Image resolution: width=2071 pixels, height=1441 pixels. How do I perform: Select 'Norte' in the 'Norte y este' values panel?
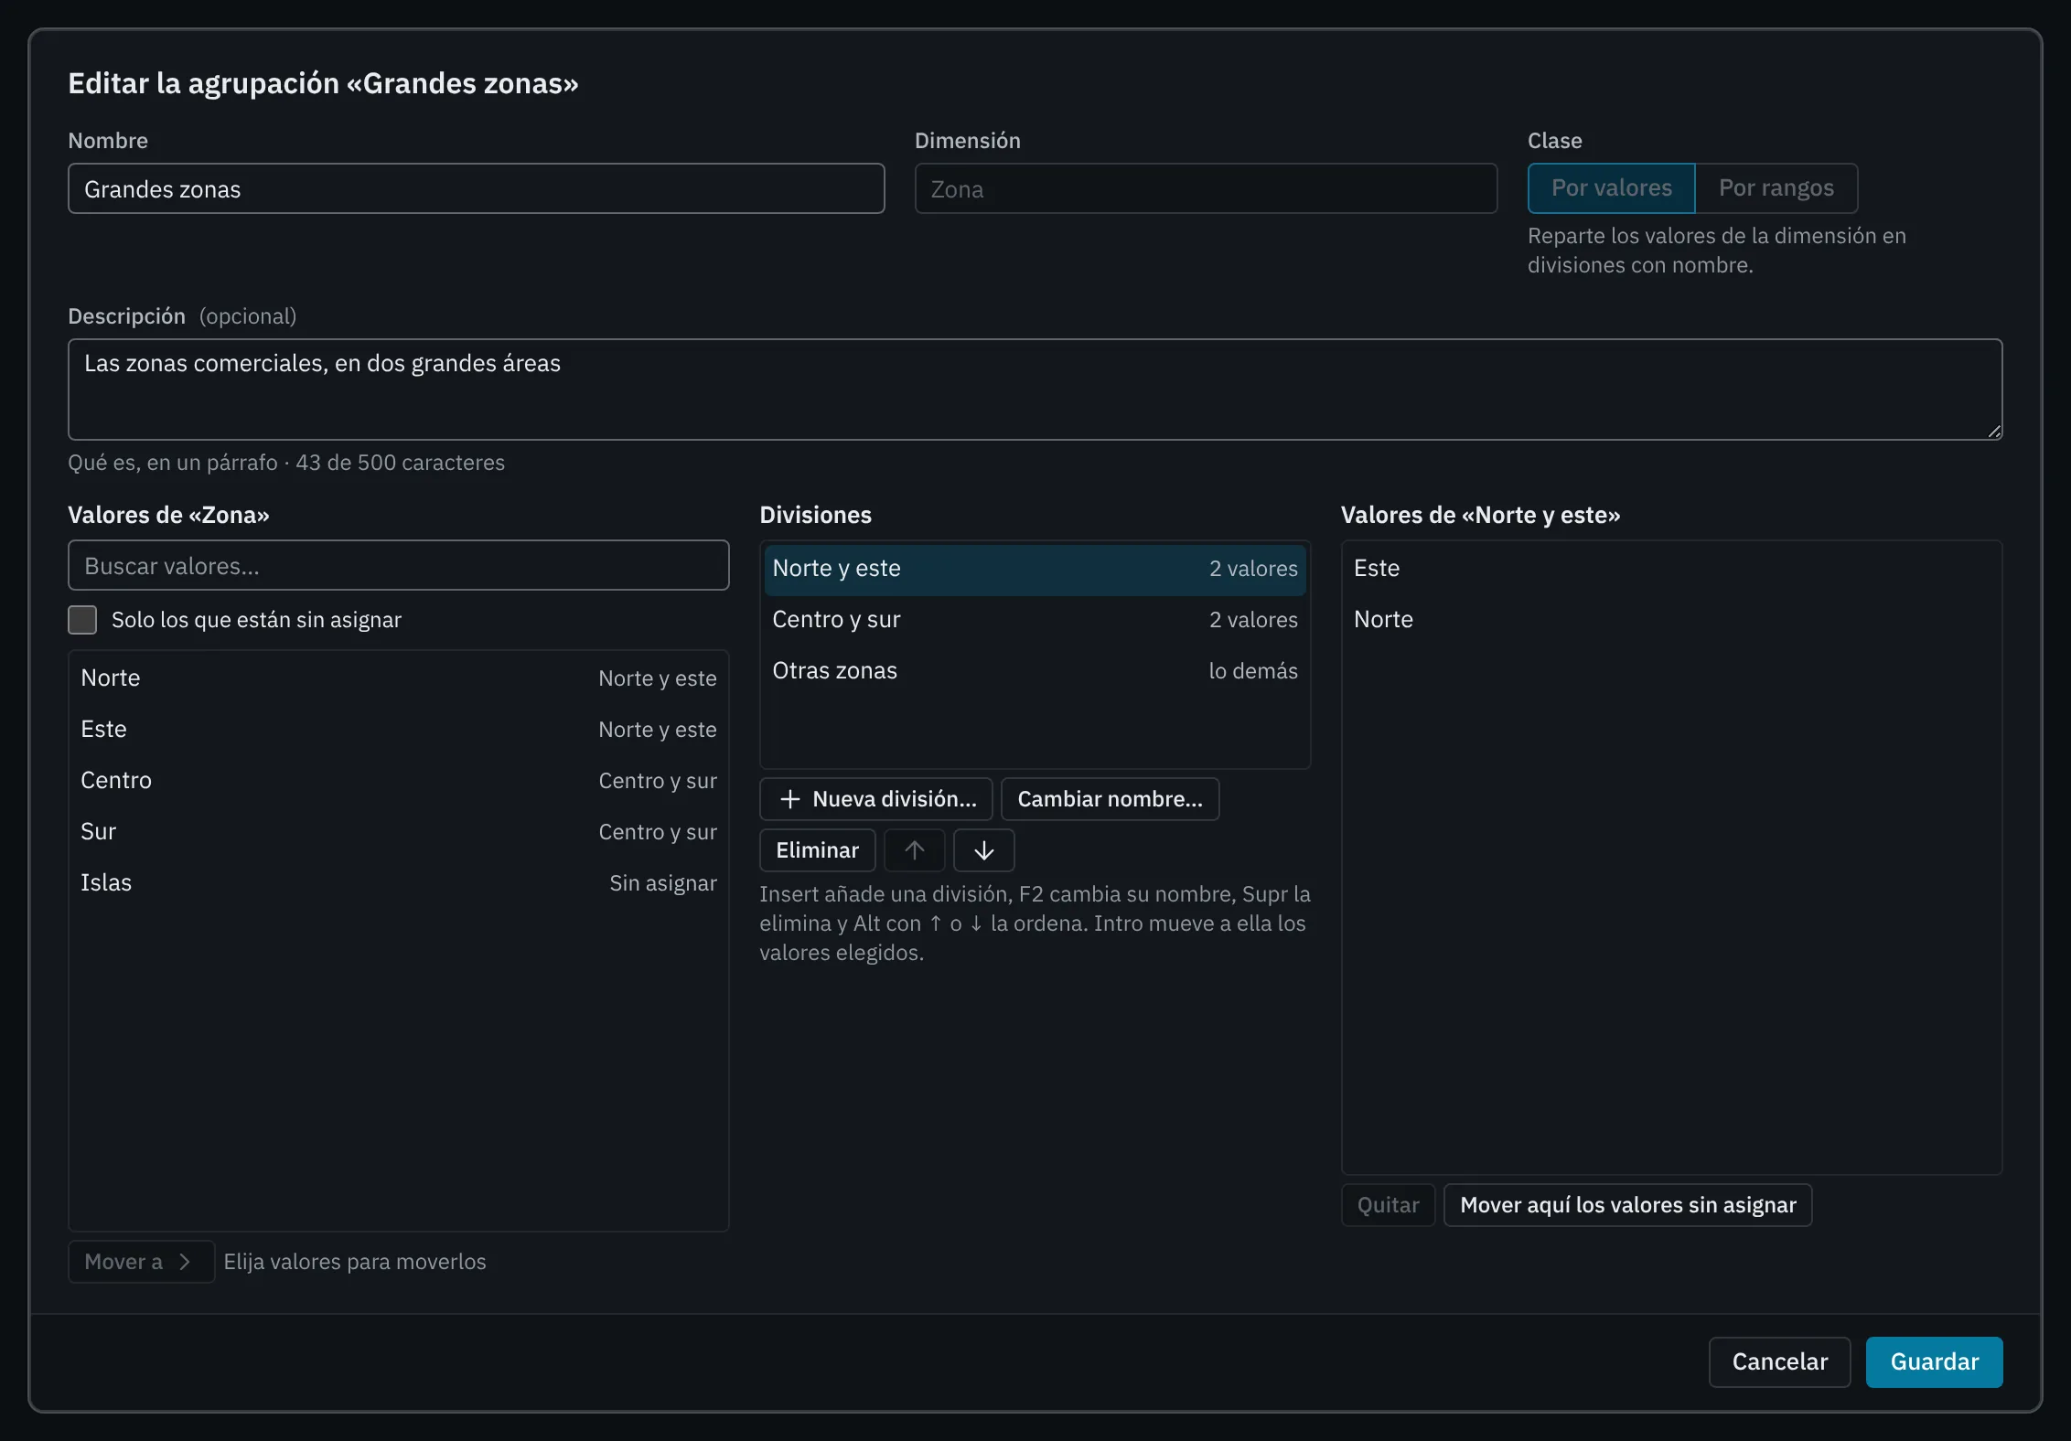(x=1671, y=620)
